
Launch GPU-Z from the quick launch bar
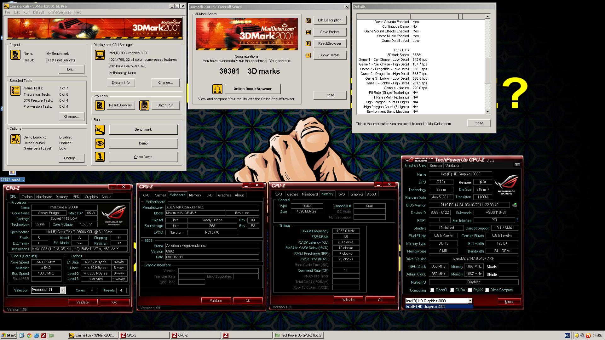[x=51, y=336]
